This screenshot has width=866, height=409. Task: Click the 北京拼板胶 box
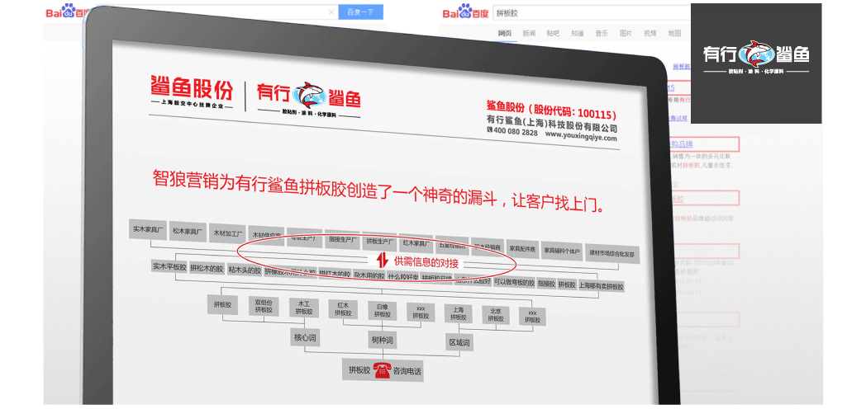[496, 315]
